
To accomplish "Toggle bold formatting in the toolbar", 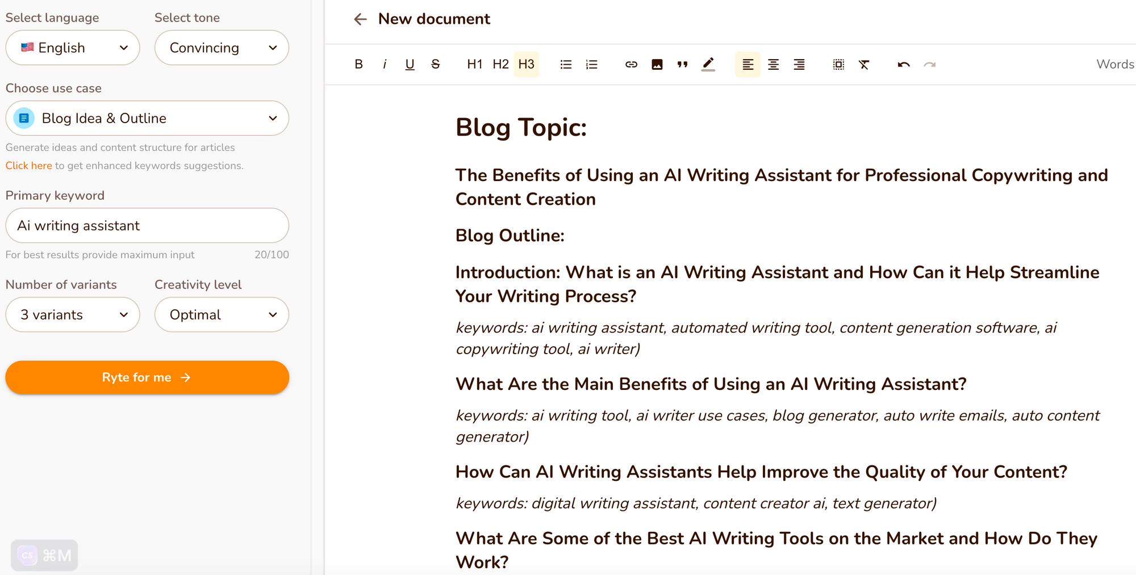I will (x=358, y=64).
